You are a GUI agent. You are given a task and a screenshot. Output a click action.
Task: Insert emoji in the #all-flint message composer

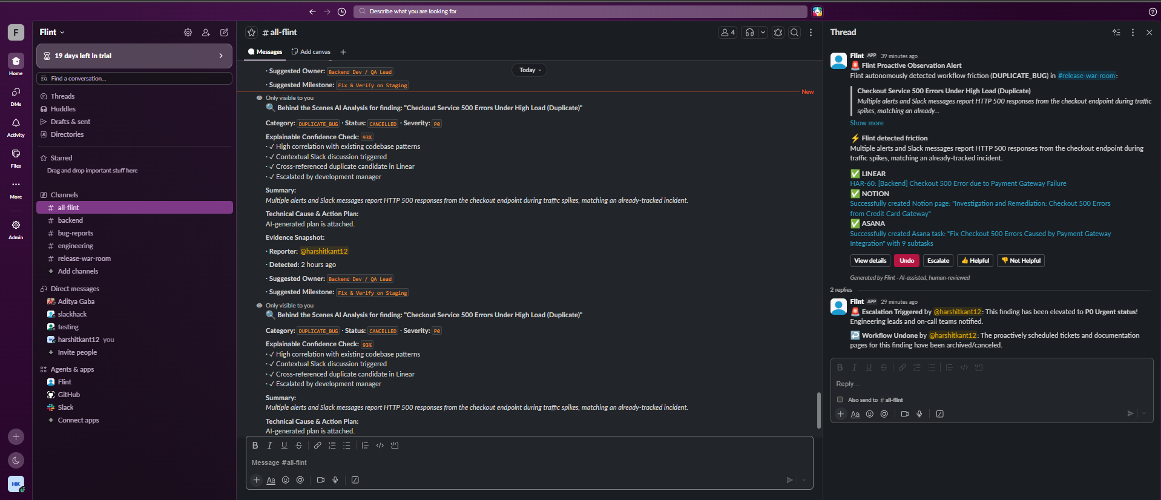(x=286, y=480)
